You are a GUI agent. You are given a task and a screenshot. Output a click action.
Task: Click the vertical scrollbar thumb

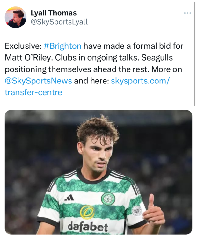coord(195,54)
